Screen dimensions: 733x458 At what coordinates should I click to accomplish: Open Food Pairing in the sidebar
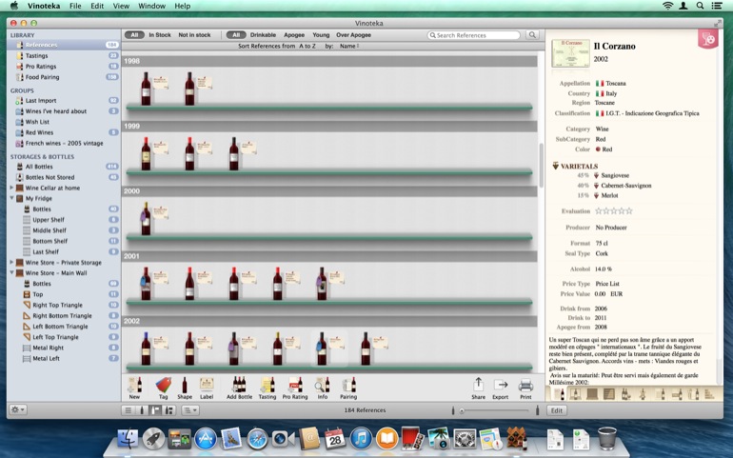63,77
